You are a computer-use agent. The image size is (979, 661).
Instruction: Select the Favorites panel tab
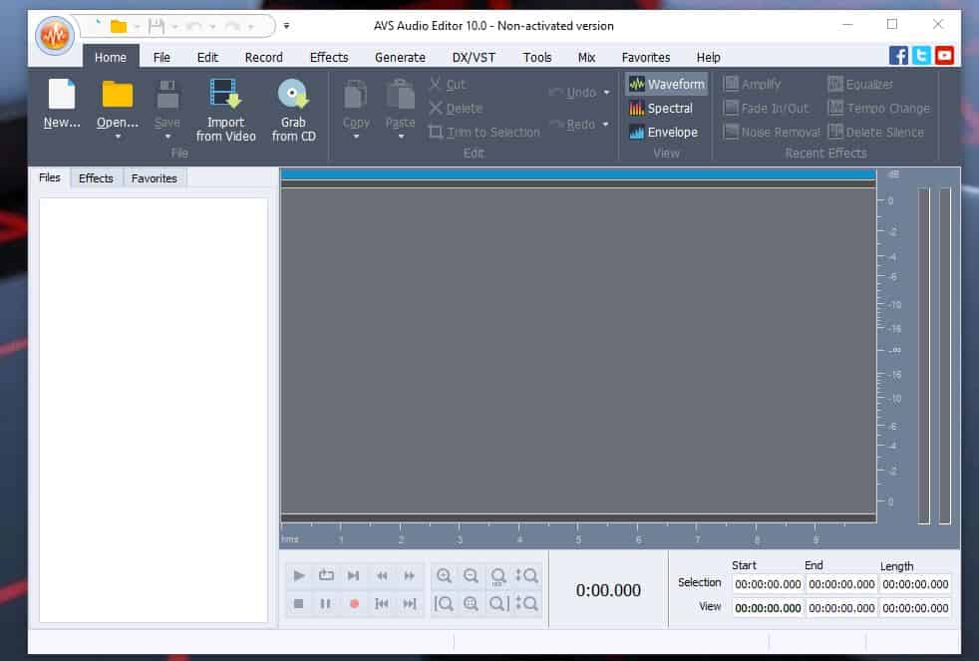pyautogui.click(x=155, y=178)
